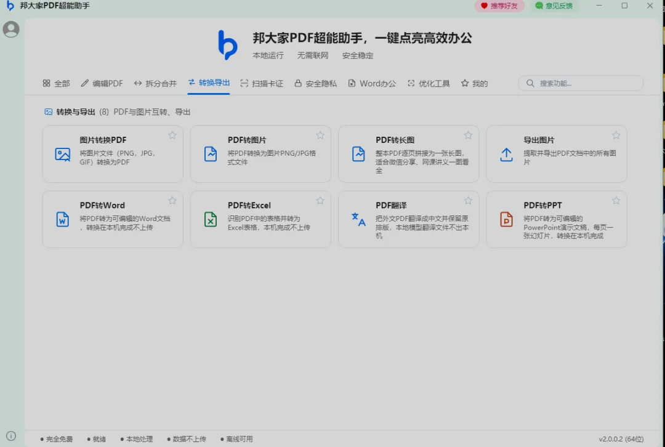Click the 导出图片 upload arrow icon
This screenshot has height=447, width=665.
[506, 155]
